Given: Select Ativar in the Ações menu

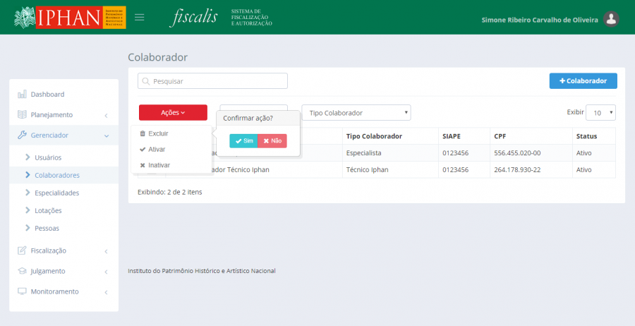Looking at the screenshot, I should [157, 150].
